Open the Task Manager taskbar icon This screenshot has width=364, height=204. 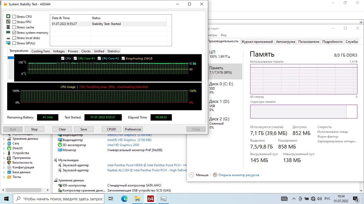[x=164, y=199]
